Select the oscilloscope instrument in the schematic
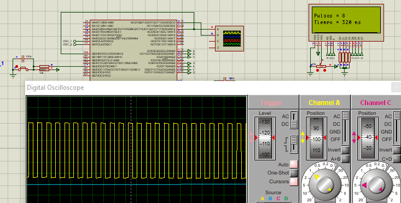Image resolution: width=401 pixels, height=203 pixels. (x=229, y=39)
